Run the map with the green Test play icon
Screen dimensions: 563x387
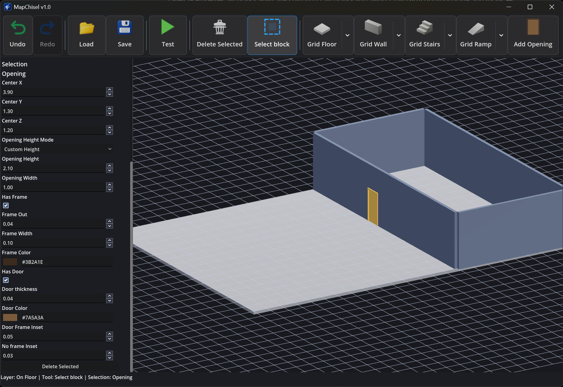point(168,27)
